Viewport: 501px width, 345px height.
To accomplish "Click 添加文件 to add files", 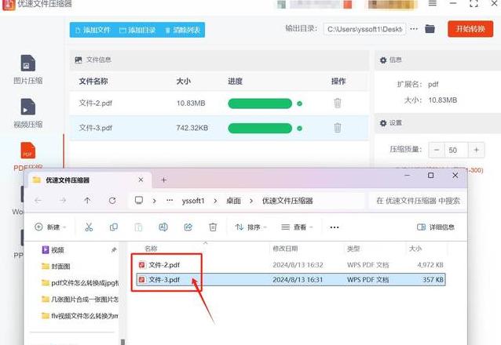I will coord(93,30).
